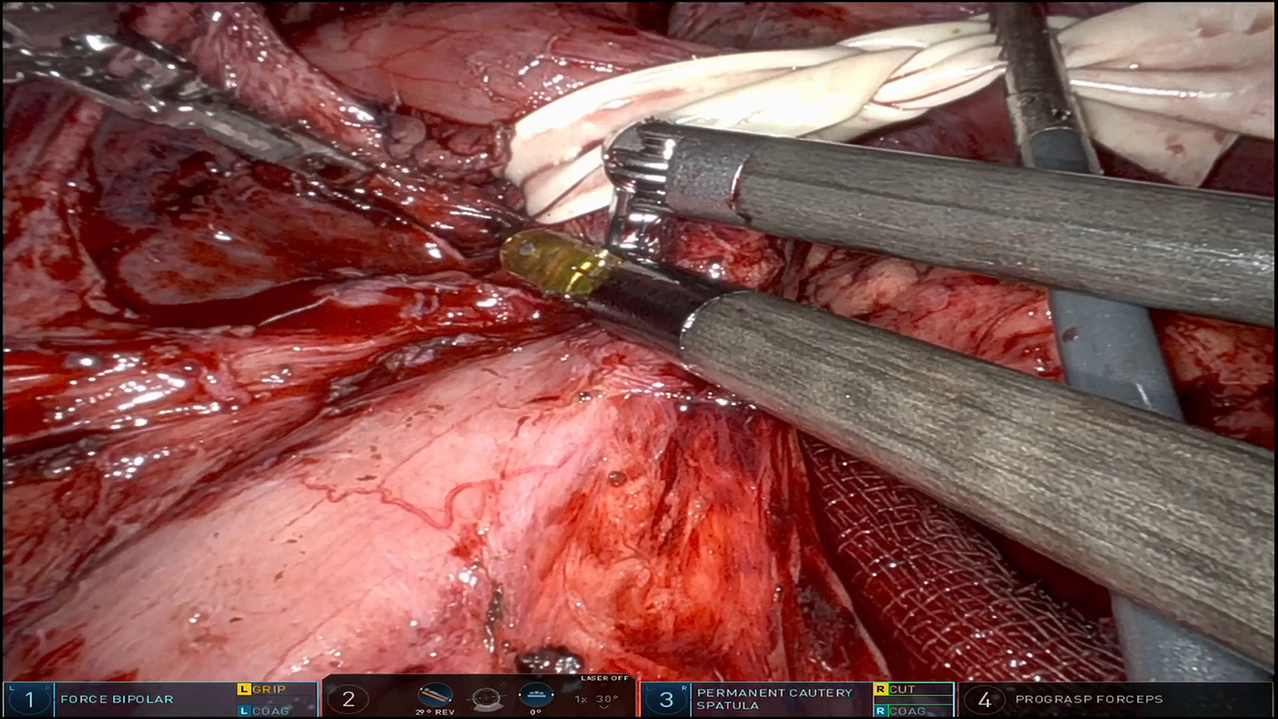This screenshot has width=1278, height=719.
Task: Click the 1x zoom level indicator
Action: [x=581, y=700]
